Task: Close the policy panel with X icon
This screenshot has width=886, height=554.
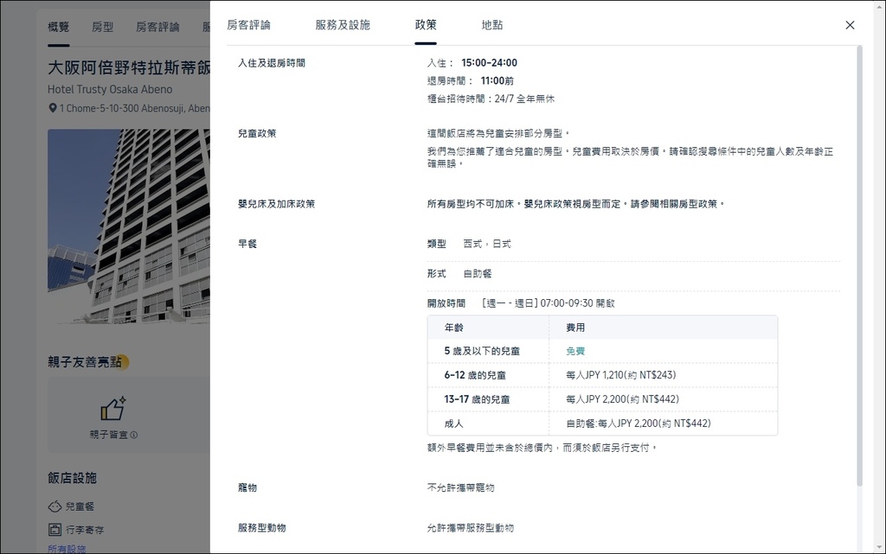Action: pyautogui.click(x=850, y=25)
